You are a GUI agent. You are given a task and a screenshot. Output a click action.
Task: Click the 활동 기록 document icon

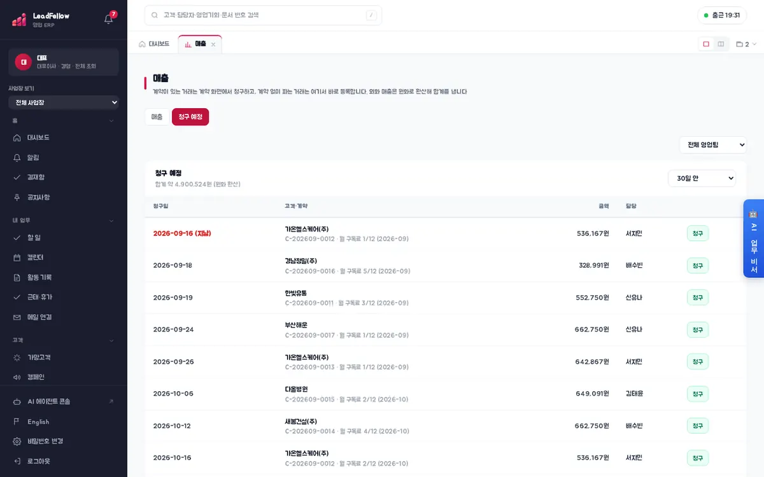[17, 277]
